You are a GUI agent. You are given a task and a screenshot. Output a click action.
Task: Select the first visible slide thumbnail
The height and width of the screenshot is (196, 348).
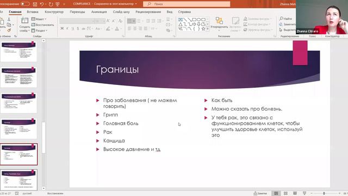pyautogui.click(x=18, y=51)
